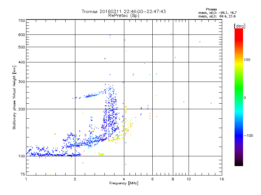The image size is (261, 195).
Task: Click the x-axis tick label '1'
Action: click(x=26, y=179)
